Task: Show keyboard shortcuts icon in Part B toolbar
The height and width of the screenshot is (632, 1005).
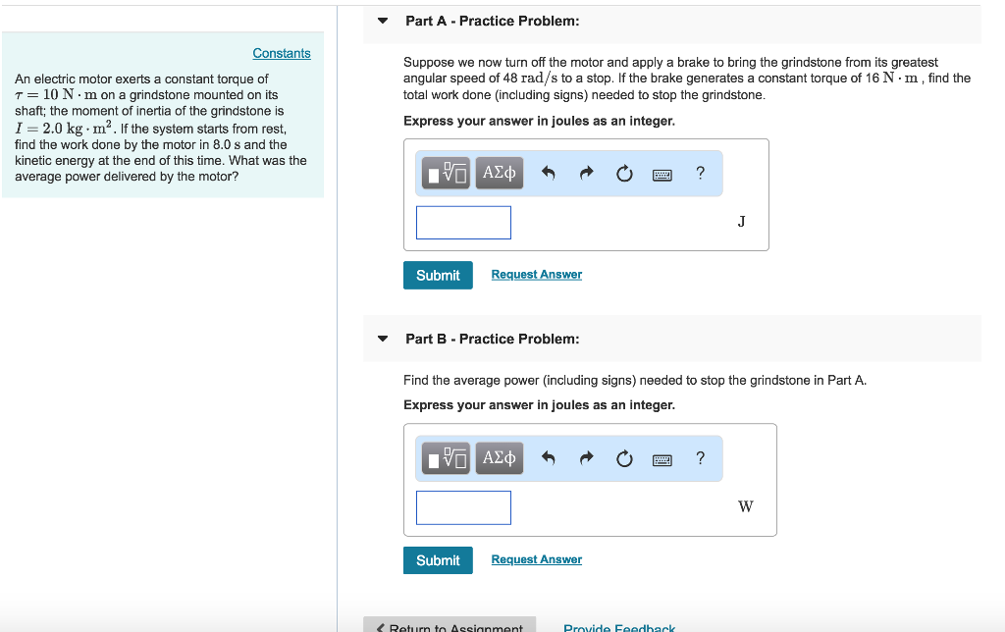Action: [662, 459]
